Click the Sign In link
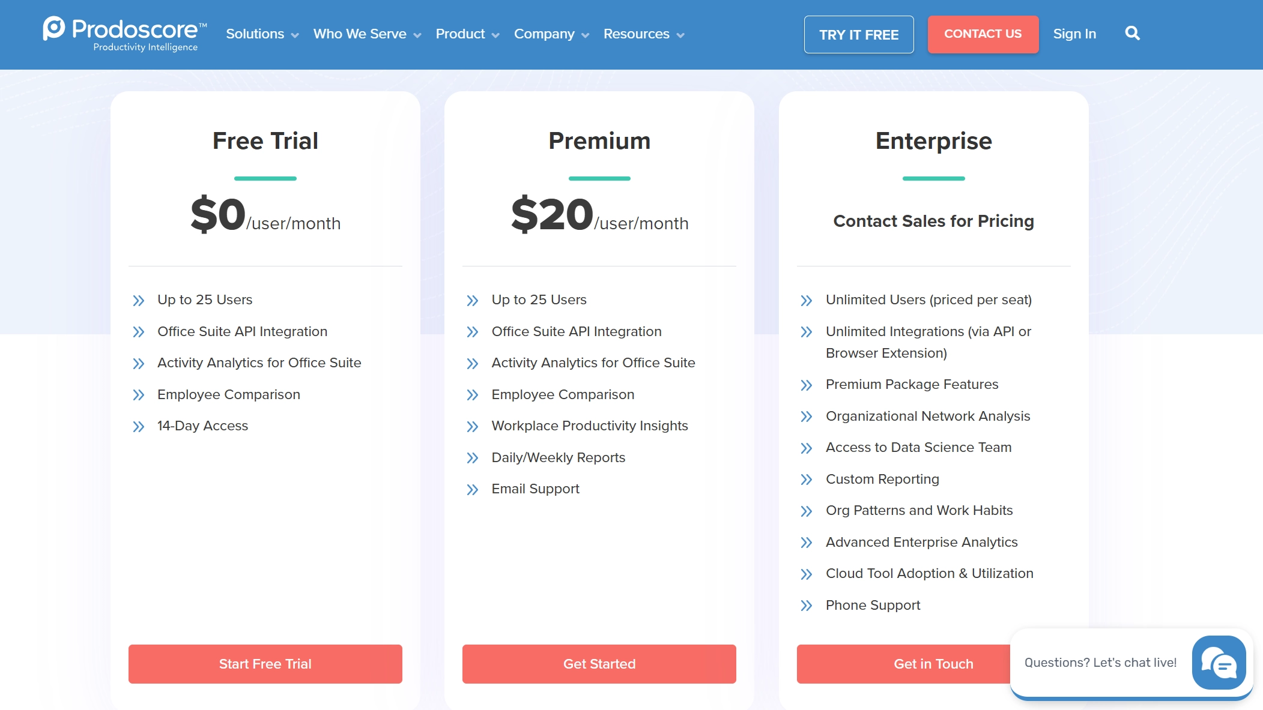Screen dimensions: 1263x710 coord(1075,34)
